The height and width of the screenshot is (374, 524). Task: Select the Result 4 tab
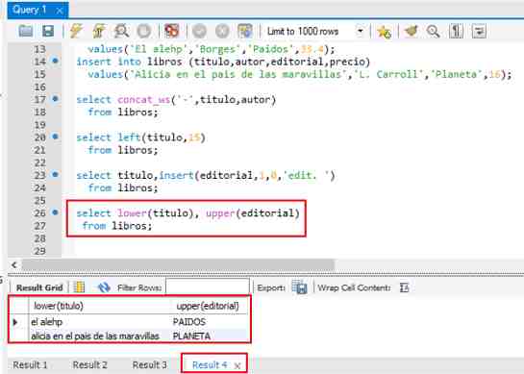(x=210, y=365)
